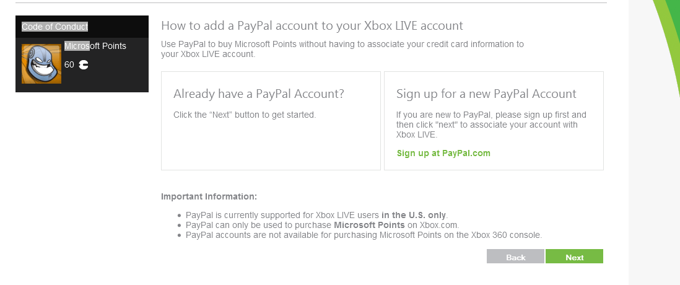Open the Sign up at PayPal.com link
Screen dimensions: 680x285
click(x=443, y=153)
